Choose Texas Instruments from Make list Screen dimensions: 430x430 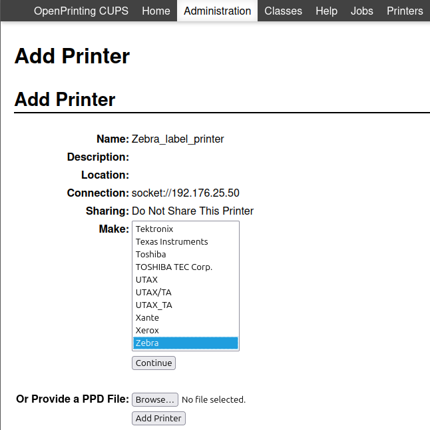172,242
